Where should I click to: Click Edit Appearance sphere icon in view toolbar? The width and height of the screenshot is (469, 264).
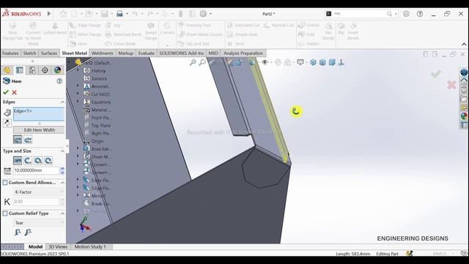click(278, 62)
